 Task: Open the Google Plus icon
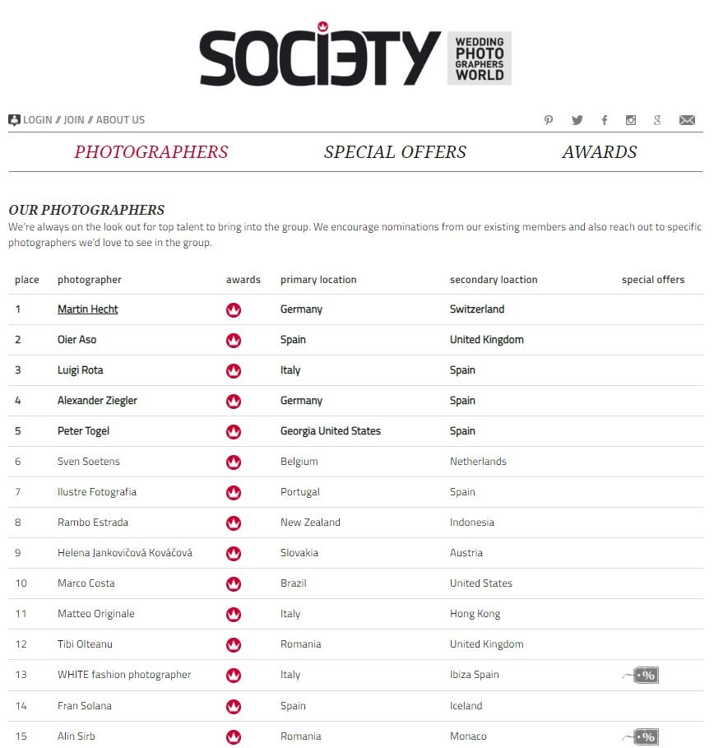[x=657, y=120]
